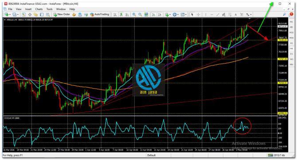Viewport: 297px width, 160px height.
Task: Expand the New Chart dropdown arrow
Action: click(10, 15)
